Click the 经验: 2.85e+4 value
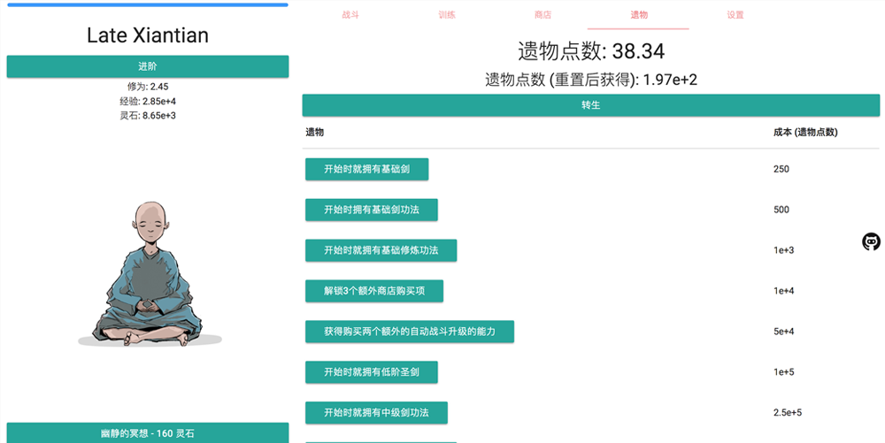This screenshot has height=443, width=885. coord(148,102)
